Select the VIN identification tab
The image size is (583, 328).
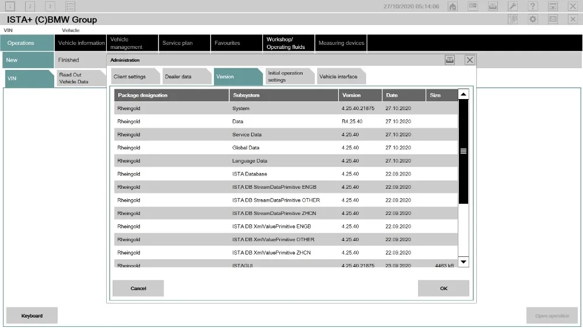29,79
